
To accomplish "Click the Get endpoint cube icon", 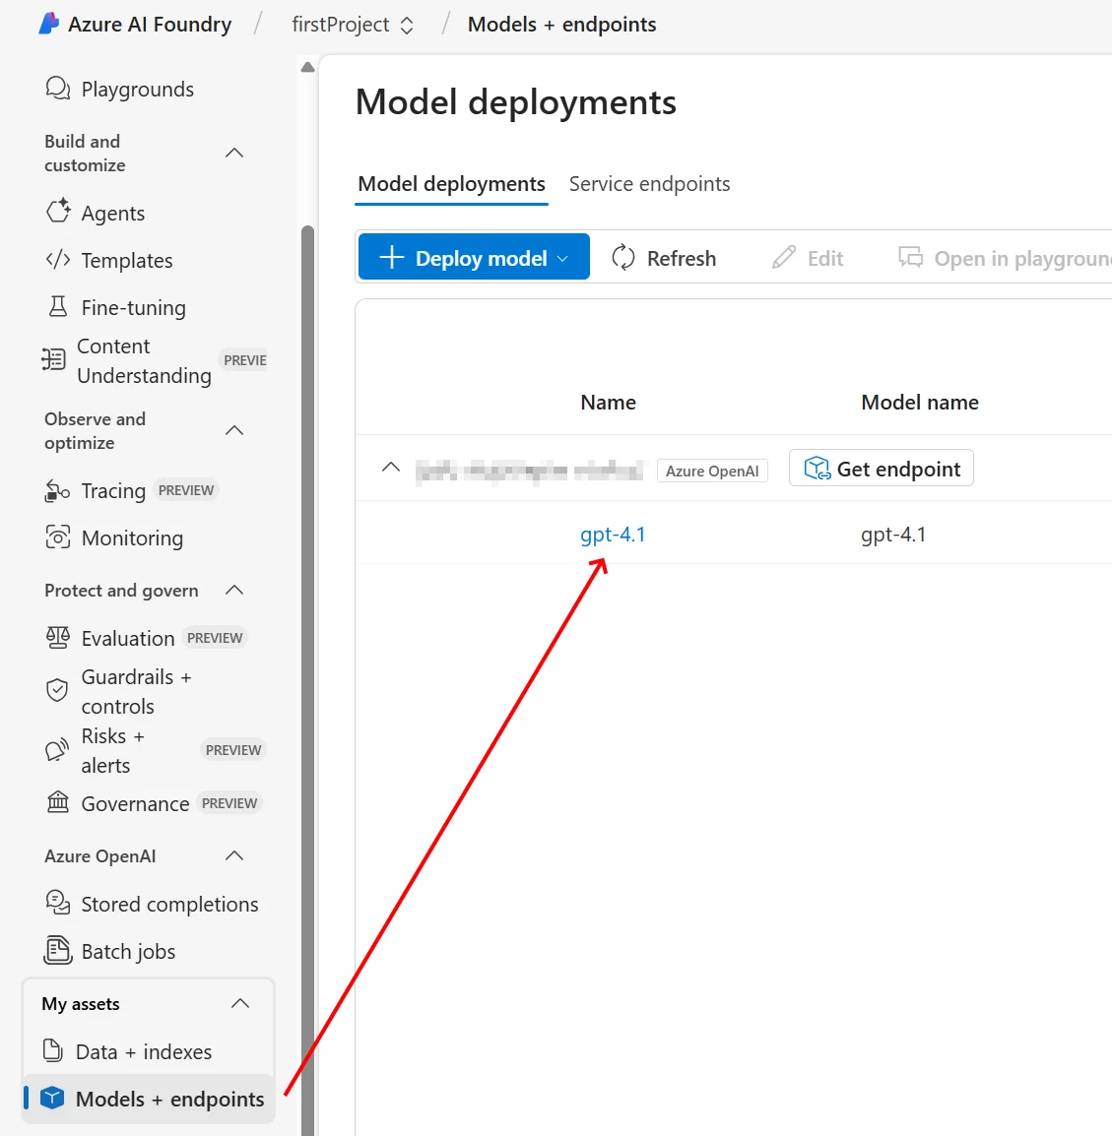I will point(817,468).
